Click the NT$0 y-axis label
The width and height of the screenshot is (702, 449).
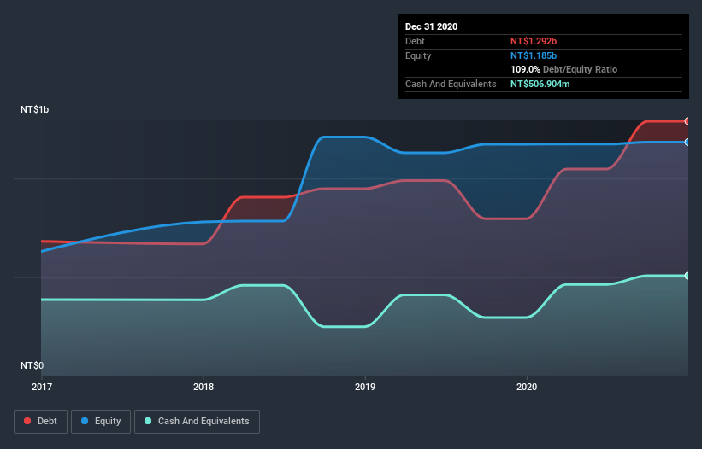coord(32,365)
